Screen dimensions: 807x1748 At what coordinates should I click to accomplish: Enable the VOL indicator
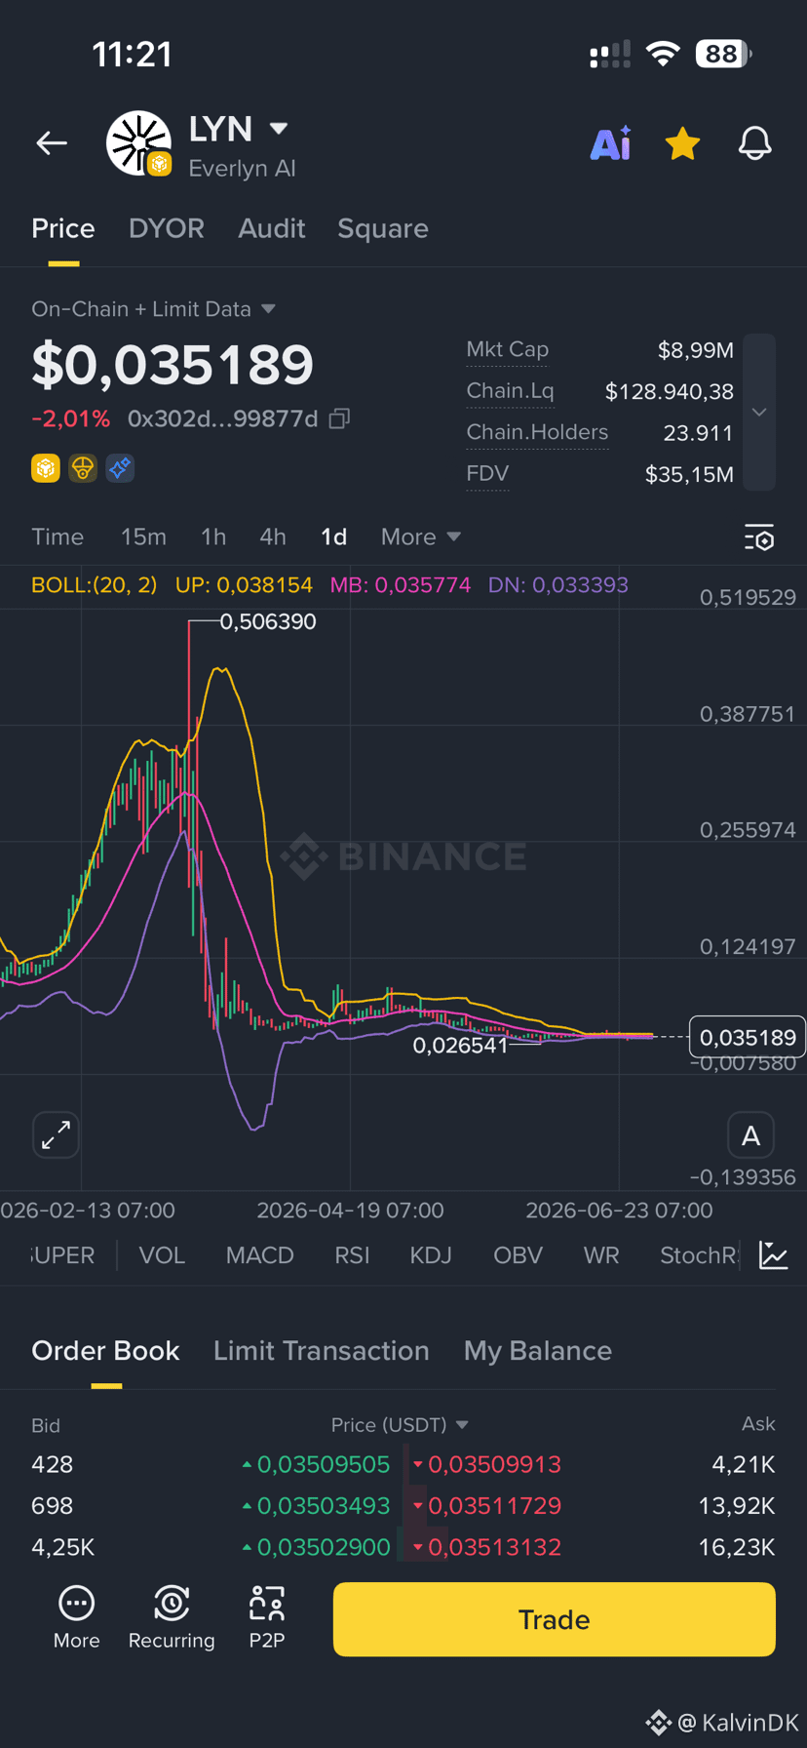(162, 1255)
